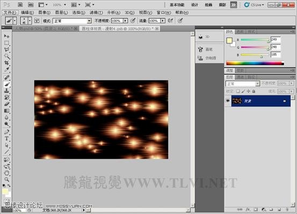The image size is (297, 214).
Task: Select the Rectangular Marquee tool
Action: point(7,43)
